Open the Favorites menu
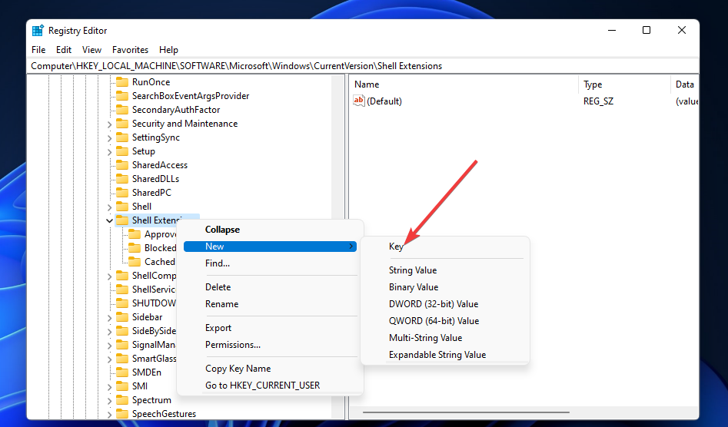728x427 pixels. (x=130, y=50)
